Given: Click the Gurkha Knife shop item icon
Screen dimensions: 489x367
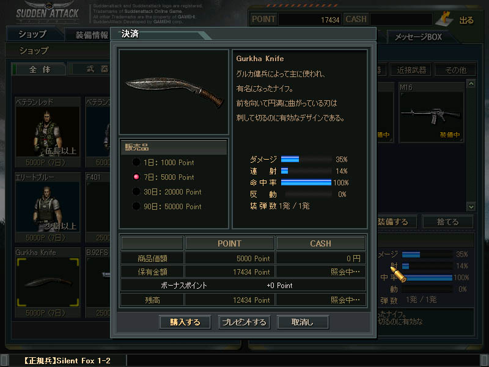Looking at the screenshot, I should click(x=48, y=282).
